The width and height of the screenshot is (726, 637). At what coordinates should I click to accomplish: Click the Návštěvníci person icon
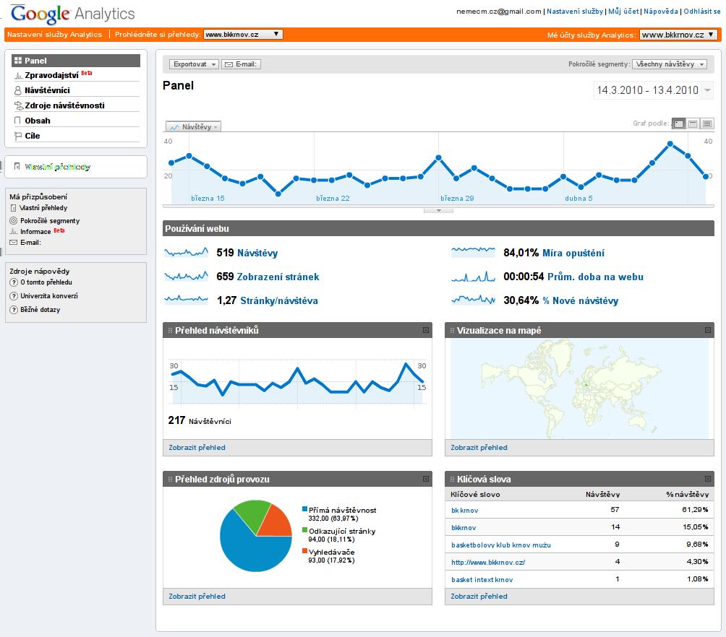[x=18, y=90]
